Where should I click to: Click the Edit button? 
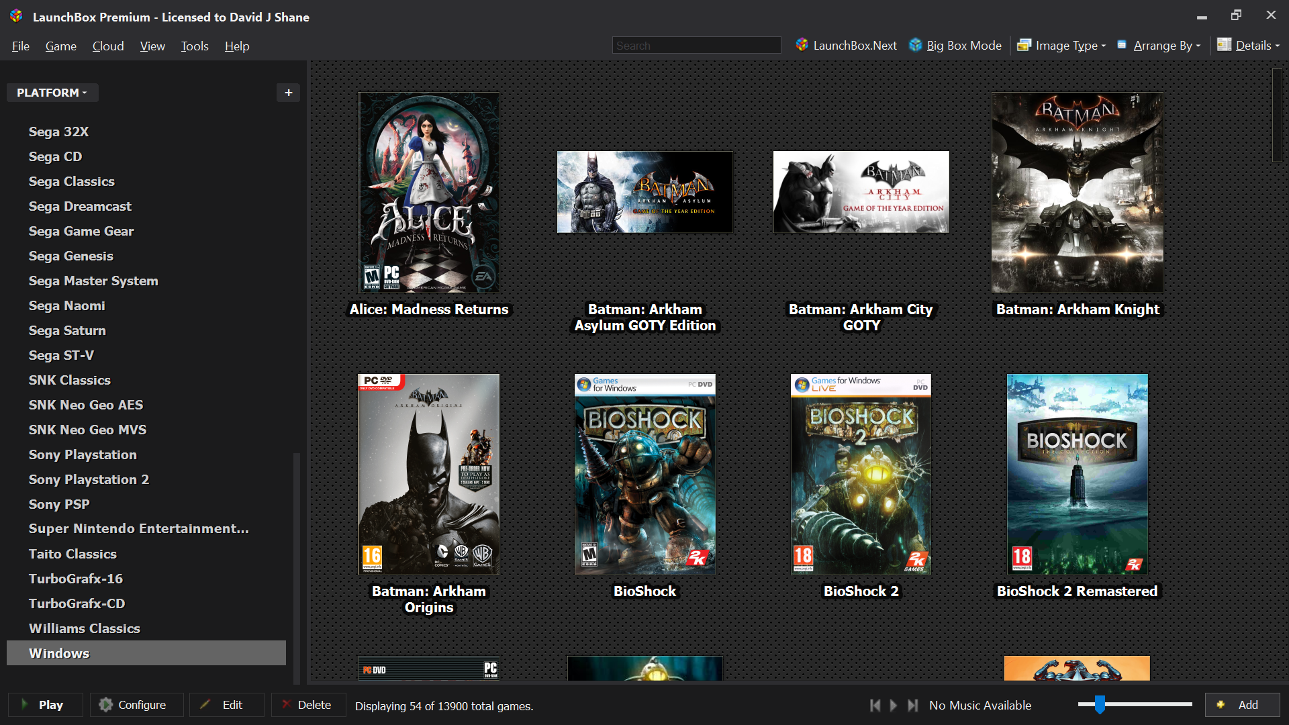[x=227, y=705]
